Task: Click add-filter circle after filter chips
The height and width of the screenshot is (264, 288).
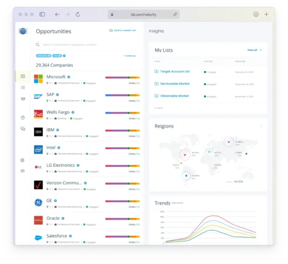Action: (65, 56)
